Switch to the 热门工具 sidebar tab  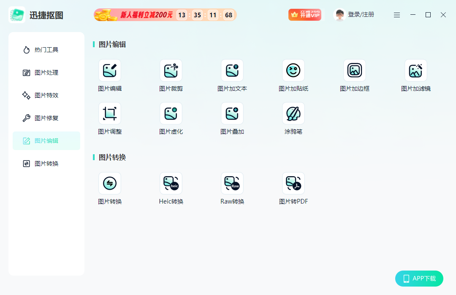[x=46, y=49]
